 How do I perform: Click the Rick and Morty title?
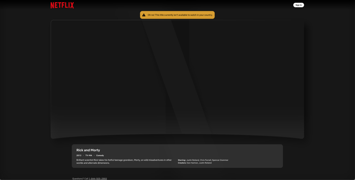coord(88,150)
